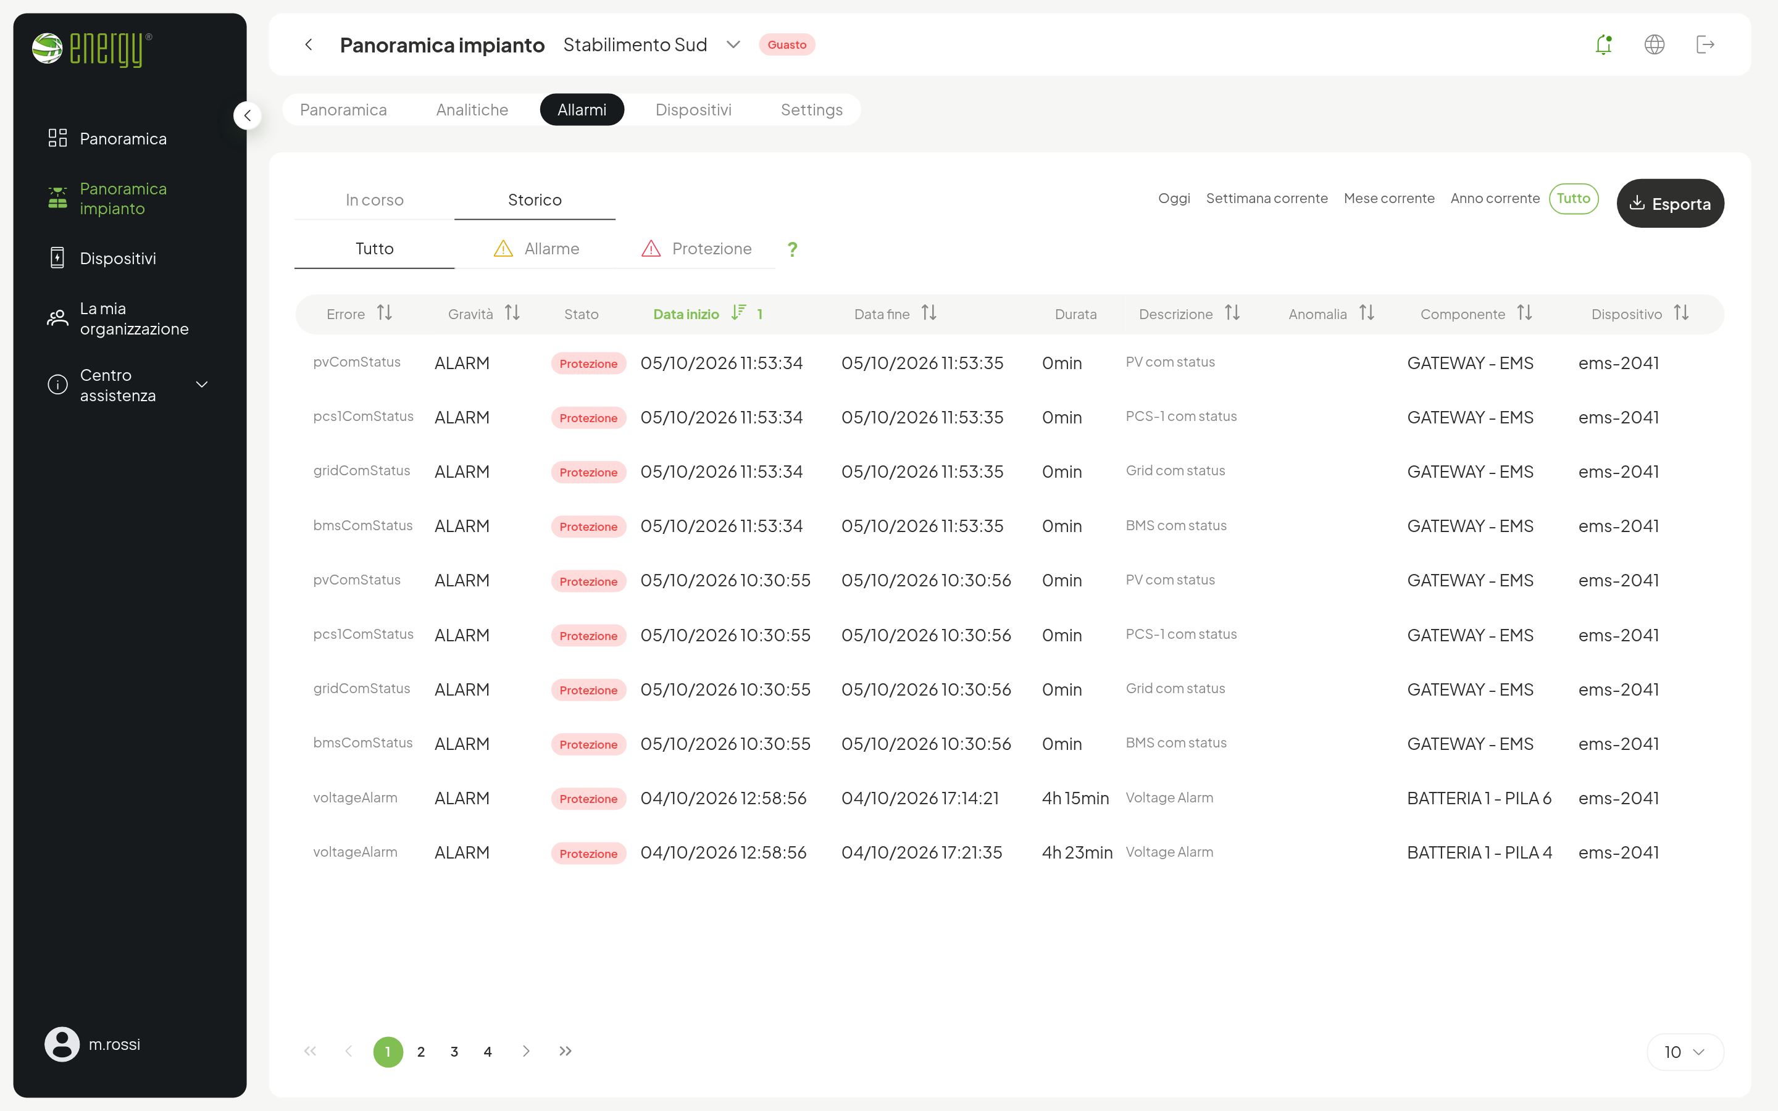Filter by Anno corrente

click(1495, 198)
